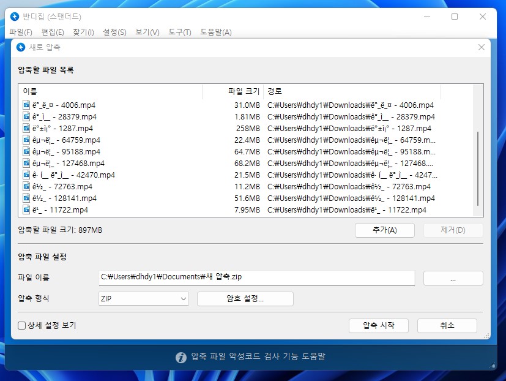This screenshot has height=381, width=506.
Task: Click file icon of 128141.mp4 row
Action: pyautogui.click(x=26, y=198)
